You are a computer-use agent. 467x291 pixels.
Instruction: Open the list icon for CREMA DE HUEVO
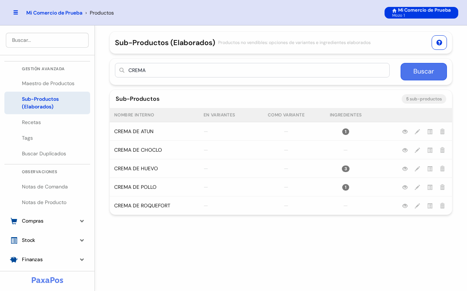coord(430,169)
